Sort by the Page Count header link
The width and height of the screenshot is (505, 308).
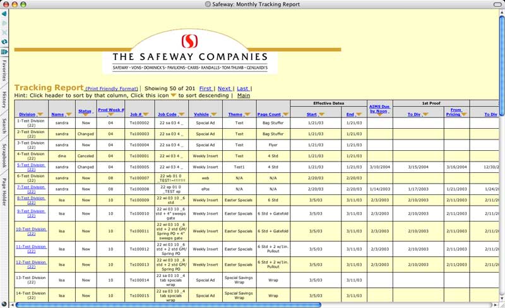coord(270,114)
